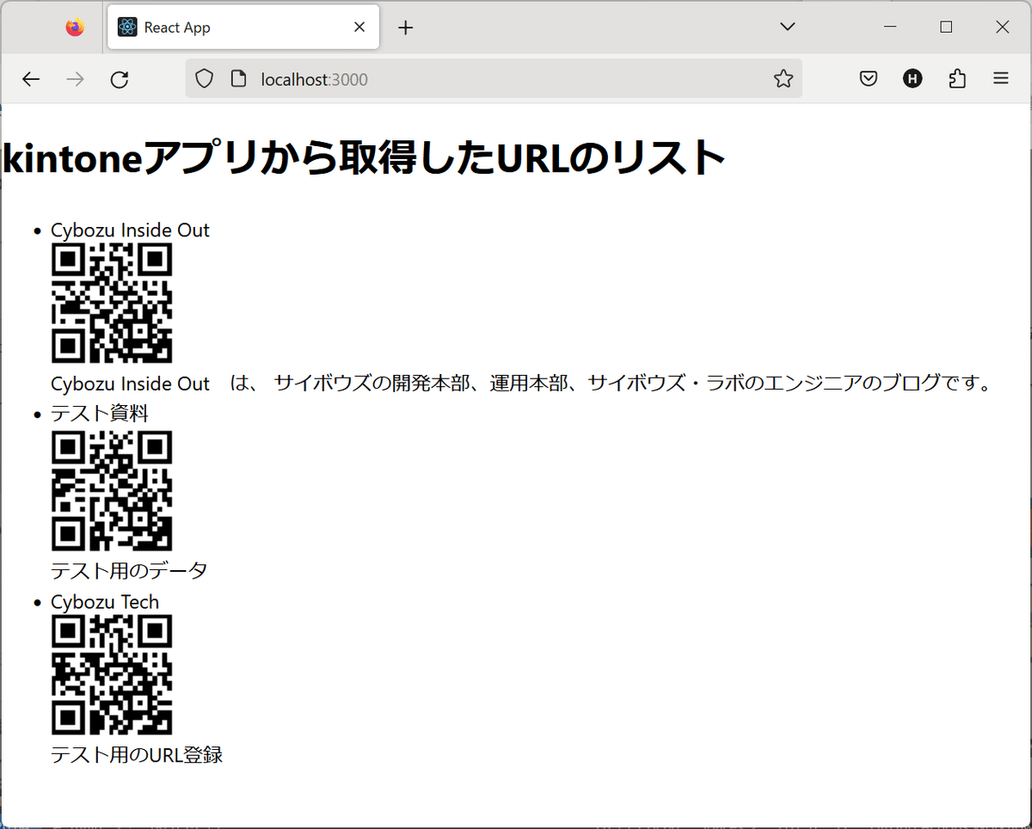Image resolution: width=1032 pixels, height=829 pixels.
Task: Save the page with the Pocket icon
Action: point(868,78)
